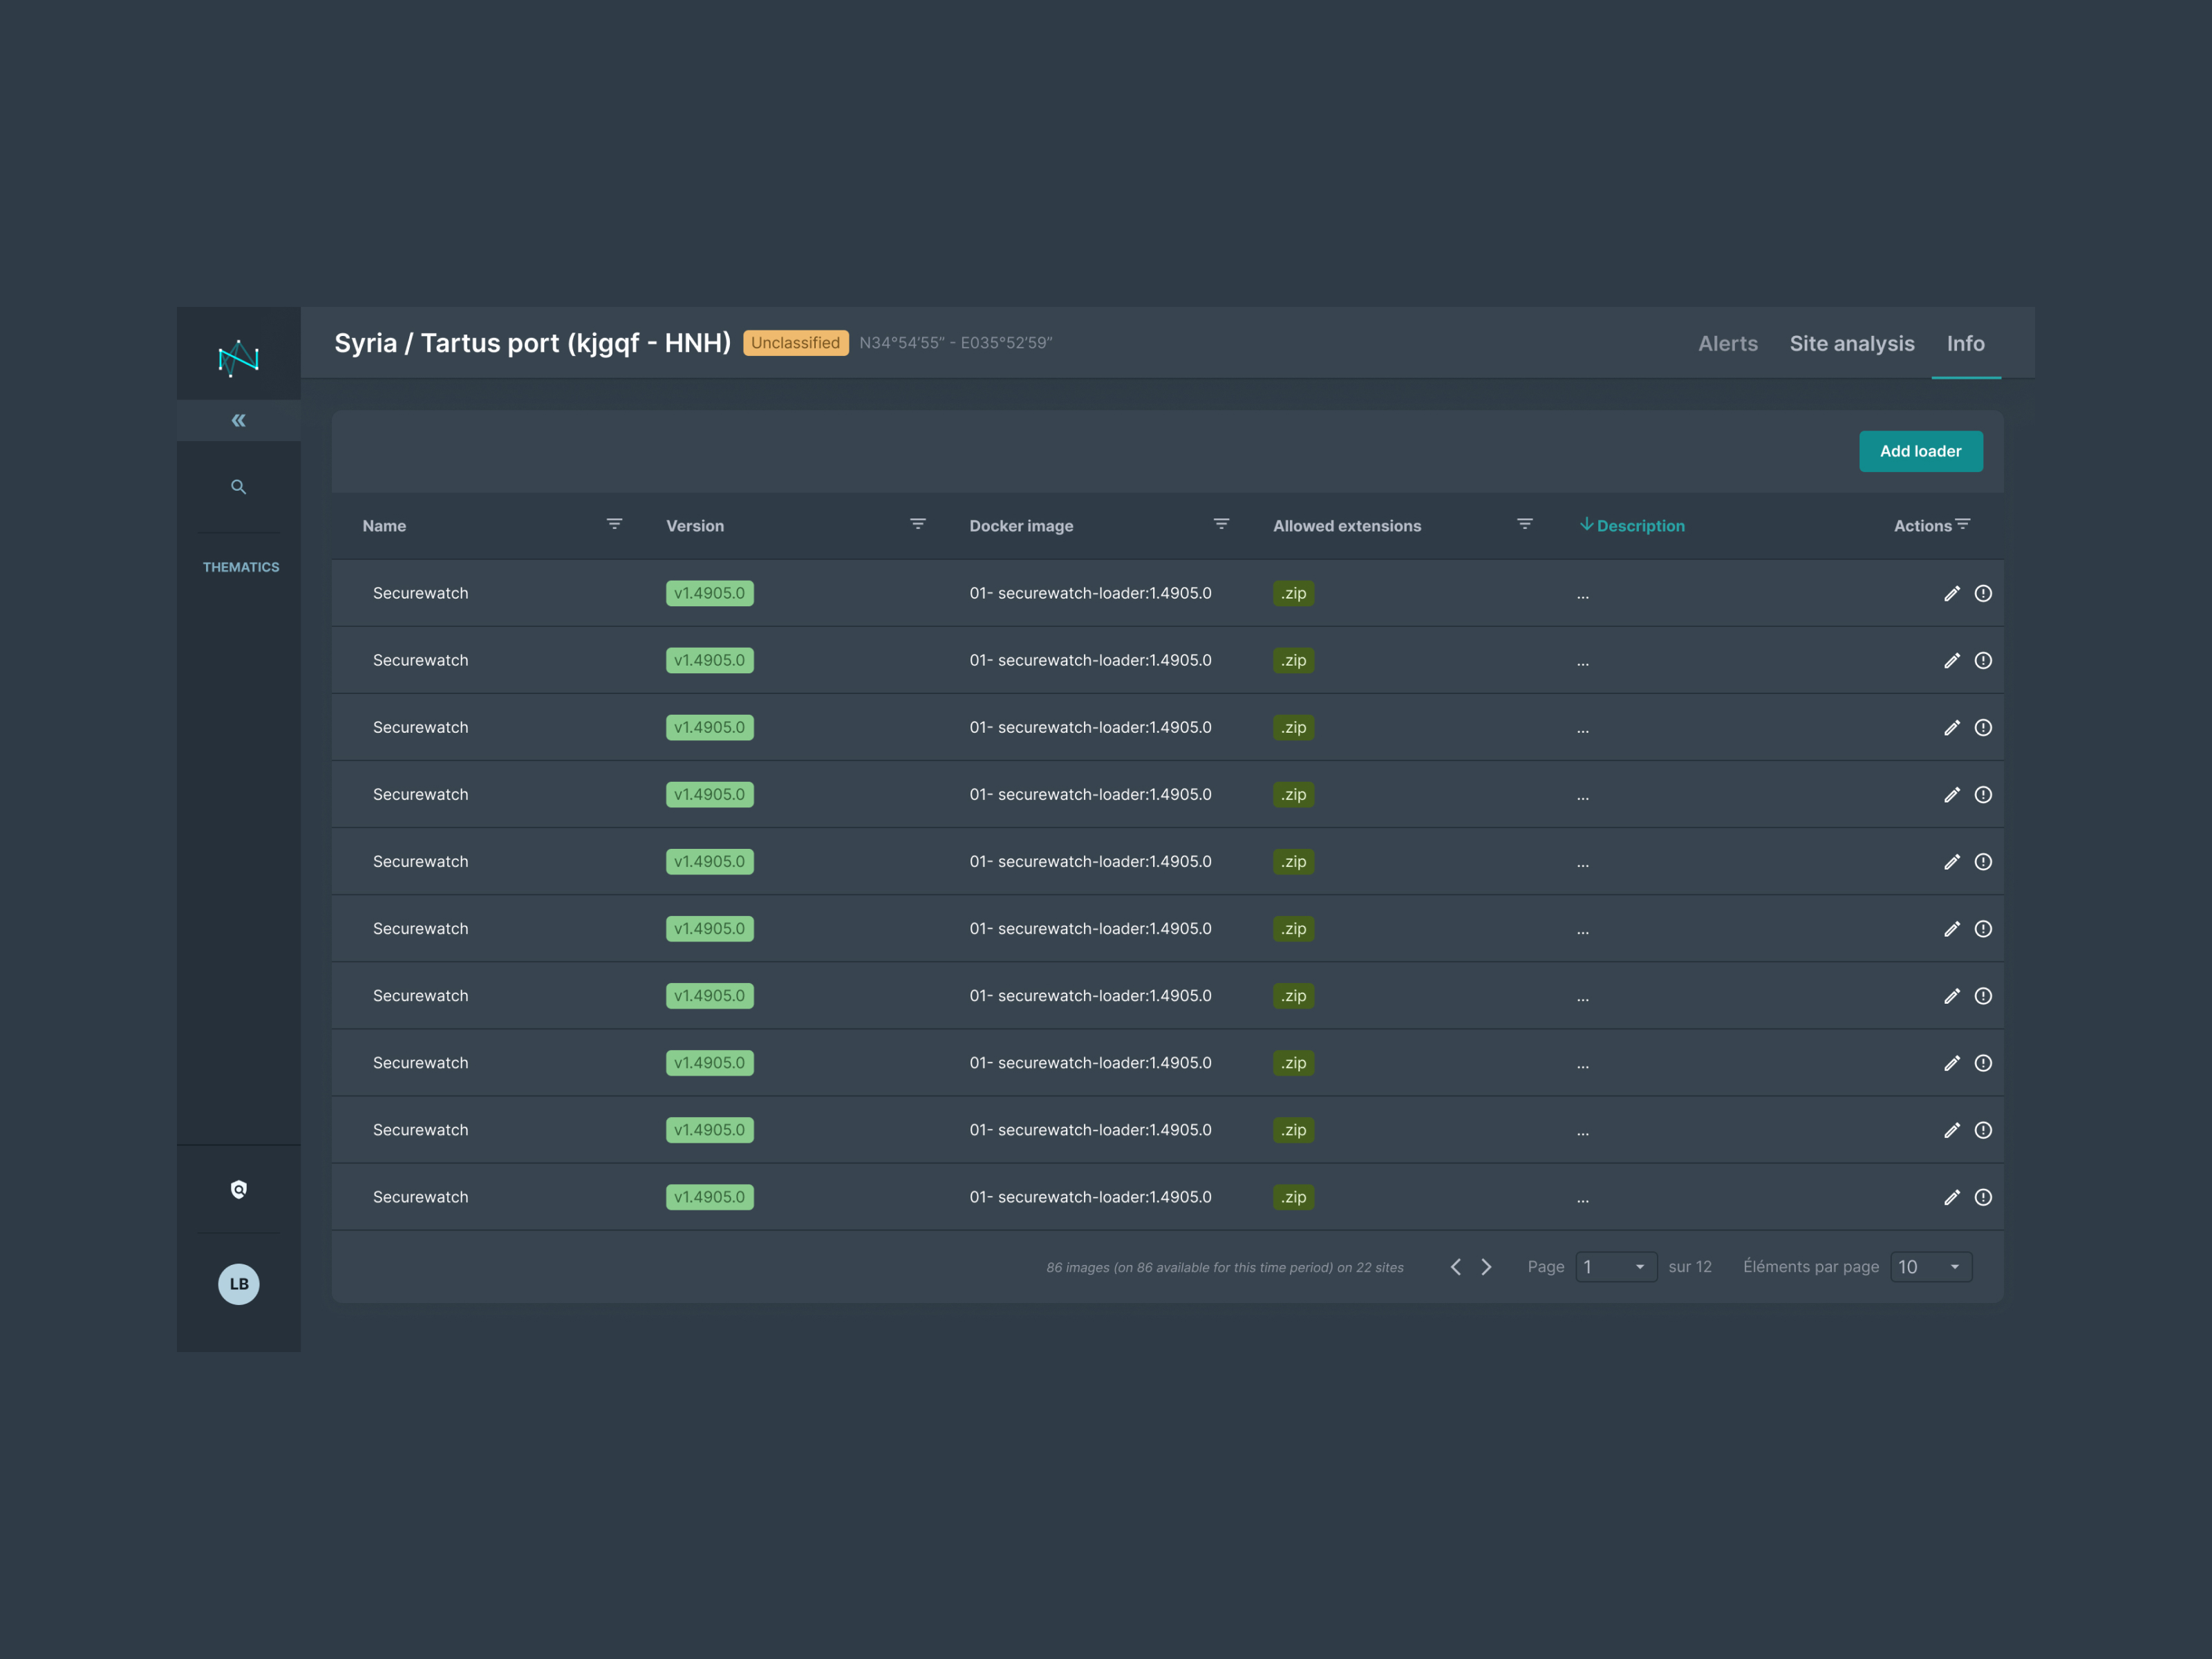Open the Page number dropdown

click(x=1615, y=1267)
